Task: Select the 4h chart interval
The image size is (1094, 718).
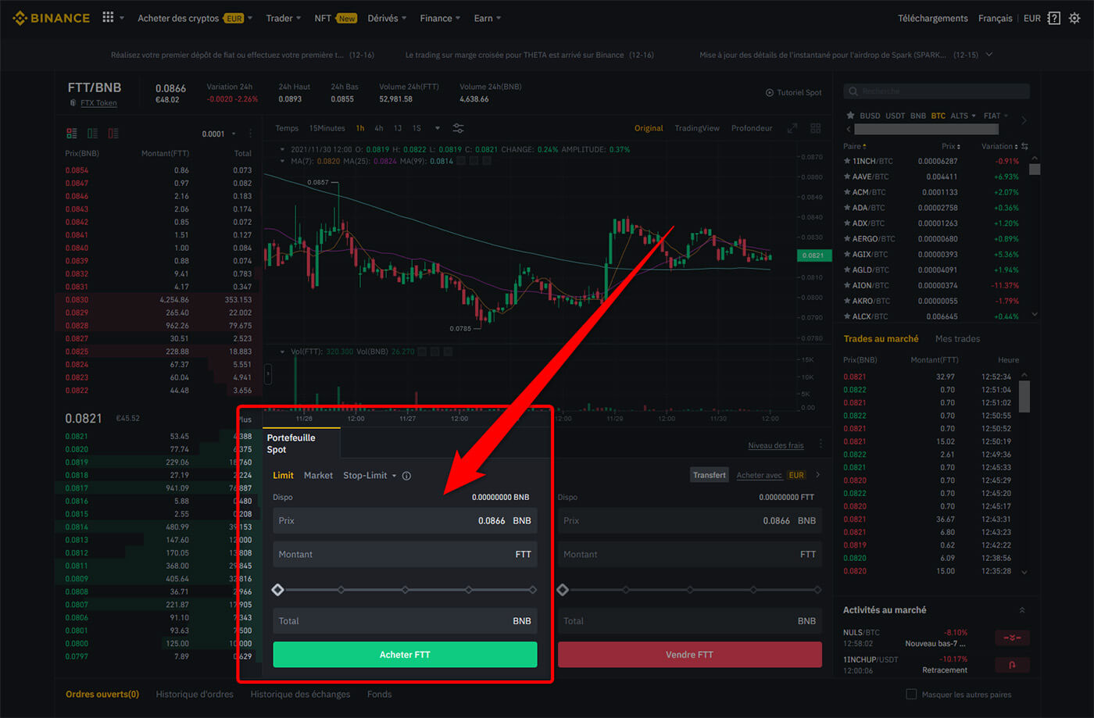Action: coord(378,128)
